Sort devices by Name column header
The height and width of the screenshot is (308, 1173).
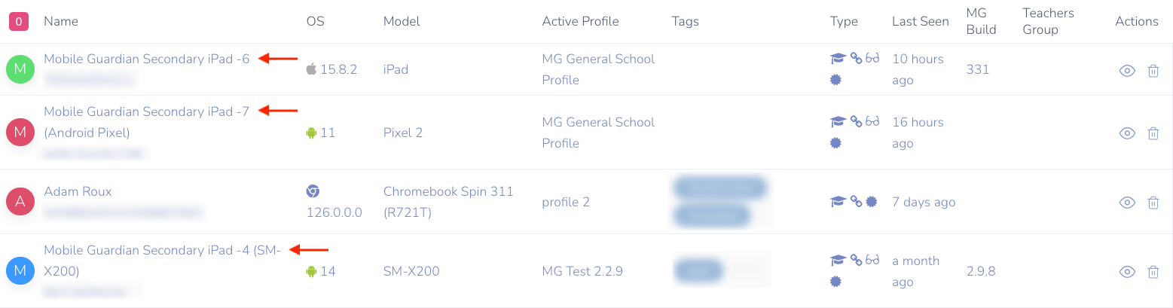click(x=61, y=21)
